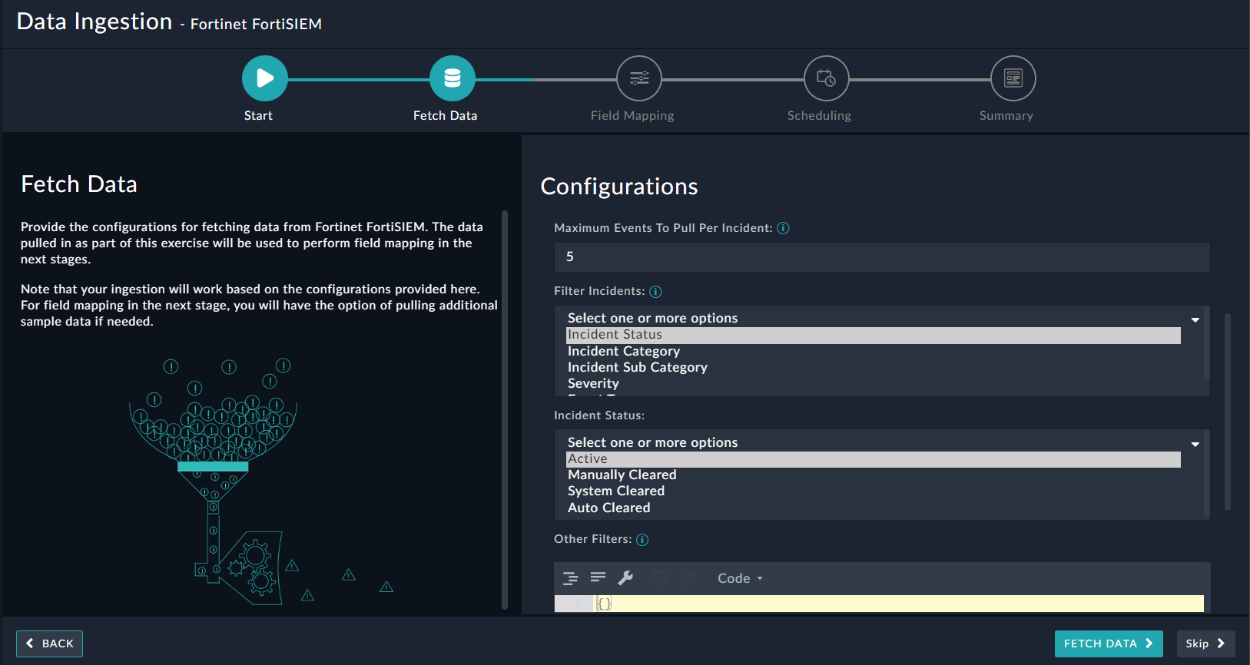Image resolution: width=1250 pixels, height=665 pixels.
Task: Click the Scheduling step icon
Action: point(826,78)
